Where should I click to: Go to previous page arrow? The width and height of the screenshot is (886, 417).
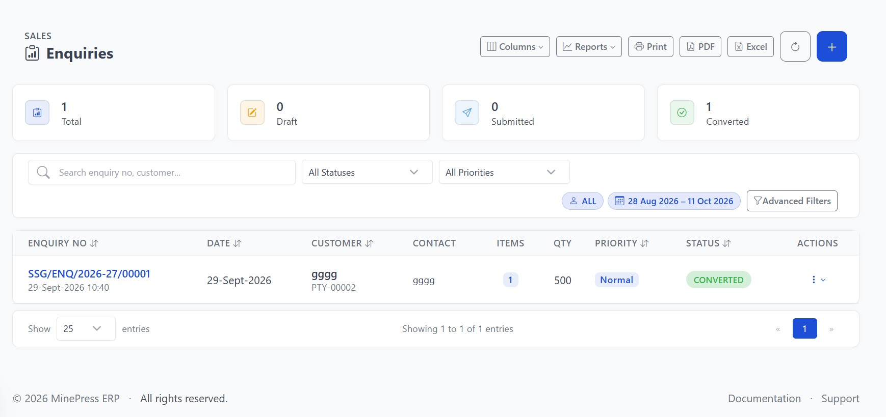(x=778, y=329)
